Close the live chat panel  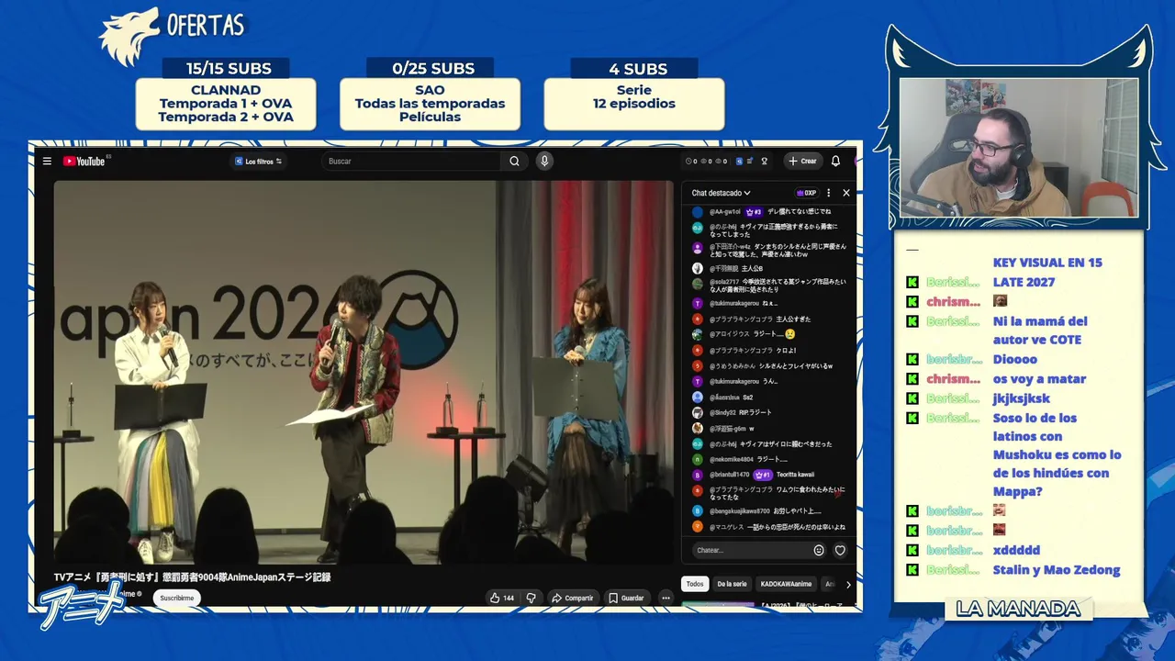coord(846,193)
